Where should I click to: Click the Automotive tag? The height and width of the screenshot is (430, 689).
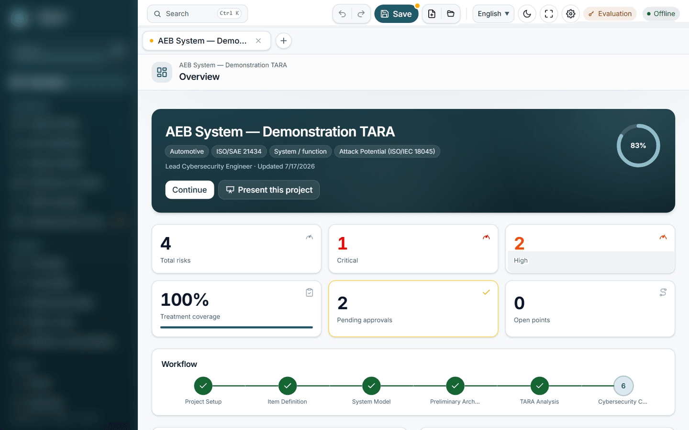click(187, 151)
